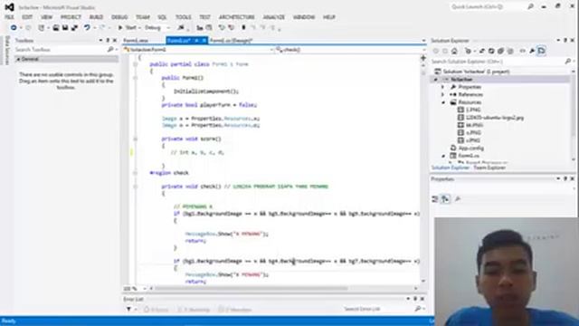Toggle auto-hide pin on Properties panel
The height and width of the screenshot is (326, 579).
(565, 179)
